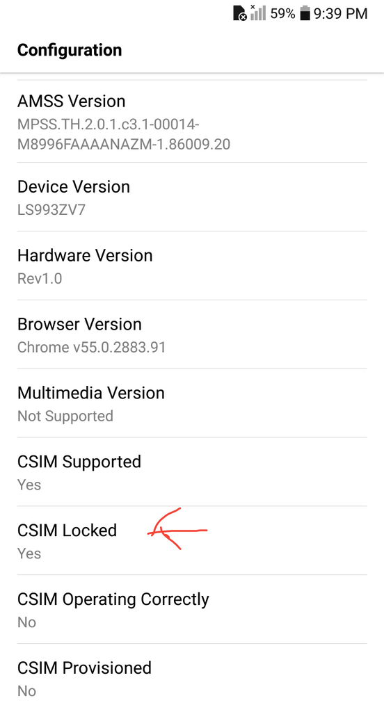This screenshot has height=712, width=384.
Task: Open the CSIM Supported setting
Action: [192, 472]
